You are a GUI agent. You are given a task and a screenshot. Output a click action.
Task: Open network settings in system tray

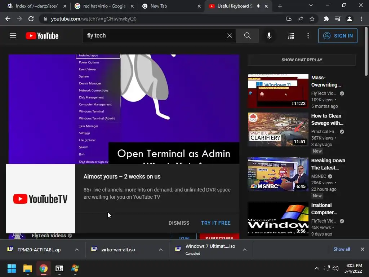326,268
